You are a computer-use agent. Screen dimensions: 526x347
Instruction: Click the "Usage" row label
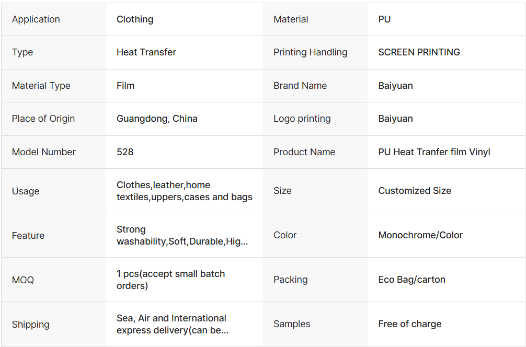26,191
